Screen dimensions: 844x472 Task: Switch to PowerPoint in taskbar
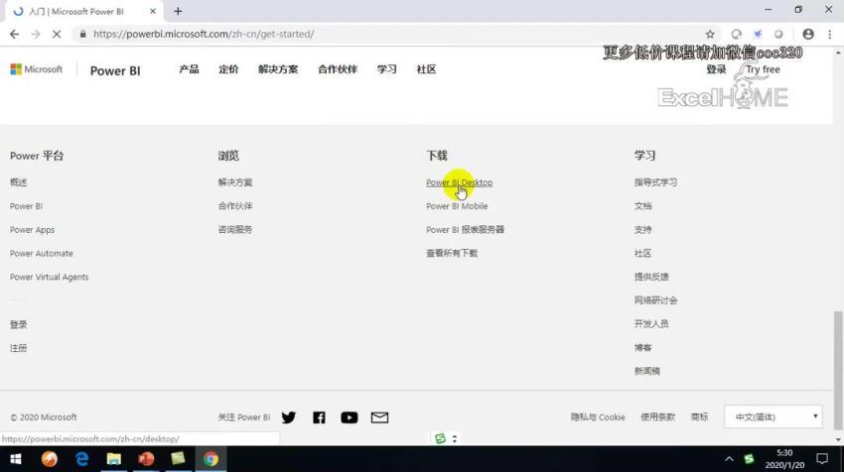[x=146, y=459]
